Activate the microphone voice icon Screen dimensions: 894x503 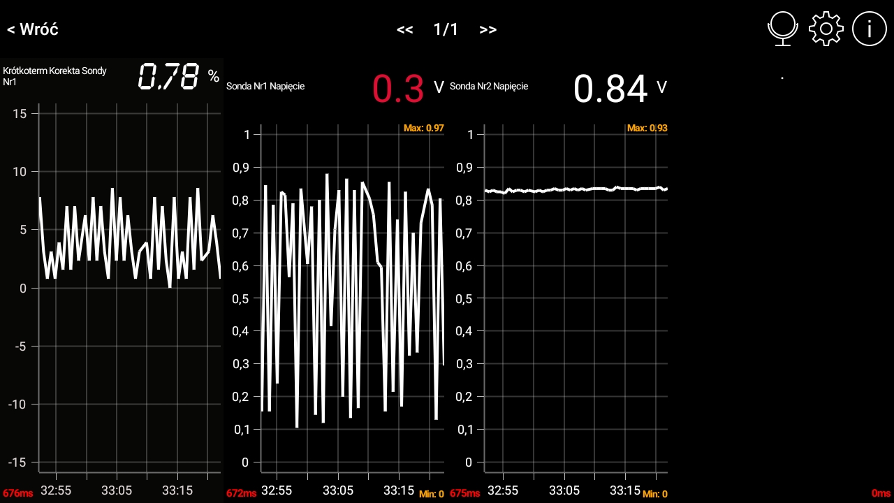(783, 29)
